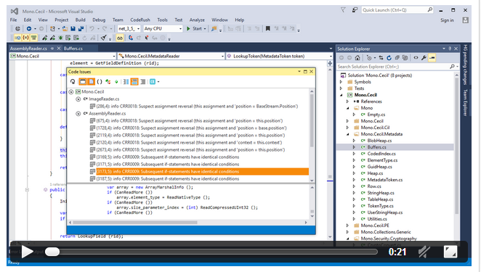Toggle solution-scope button in Code Issues
Viewport: 481px width, 272px height.
click(83, 81)
